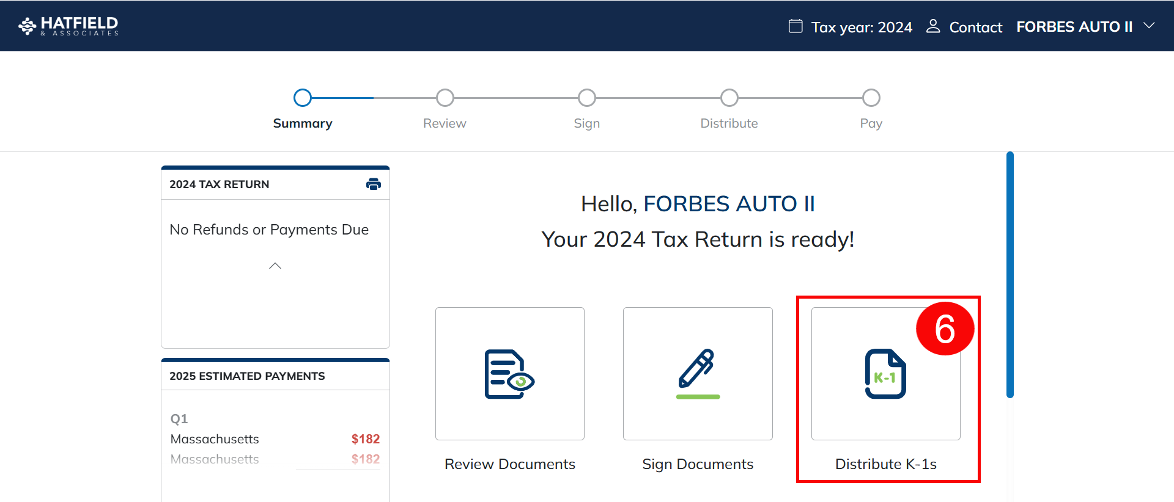Print the 2024 tax return
Screen dimensions: 1174x502
373,184
